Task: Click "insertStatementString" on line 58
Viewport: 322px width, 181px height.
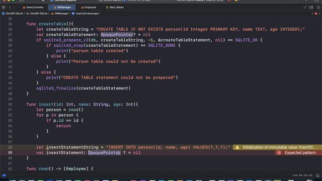Action: pos(72,147)
